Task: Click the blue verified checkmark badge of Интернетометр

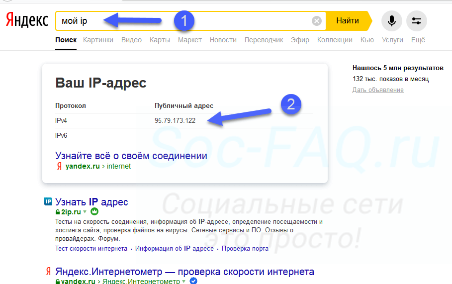Action: coord(193,281)
